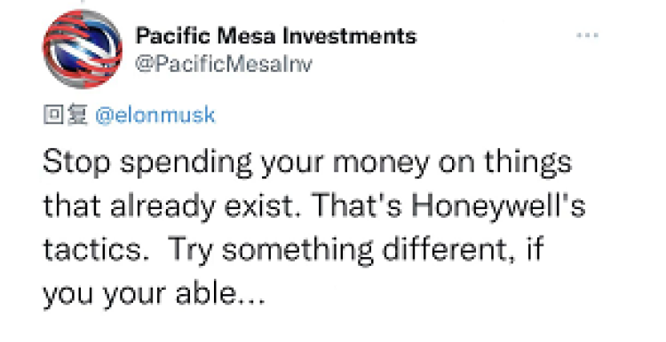Click the Pacific Mesa Investments display name

275,36
